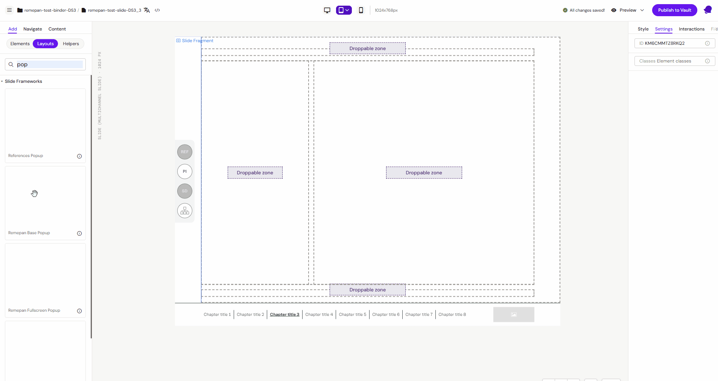
Task: Switch to desktop device view
Action: (x=327, y=10)
